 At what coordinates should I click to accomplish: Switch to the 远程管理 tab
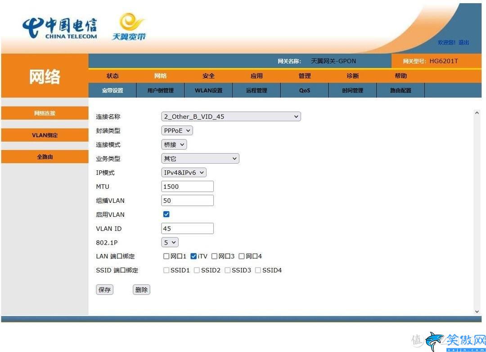pos(256,90)
